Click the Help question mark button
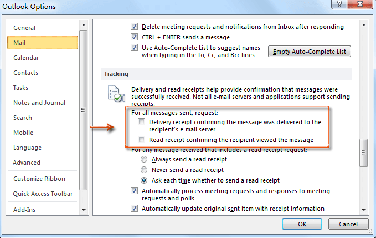This screenshot has height=238, width=376. tap(339, 4)
